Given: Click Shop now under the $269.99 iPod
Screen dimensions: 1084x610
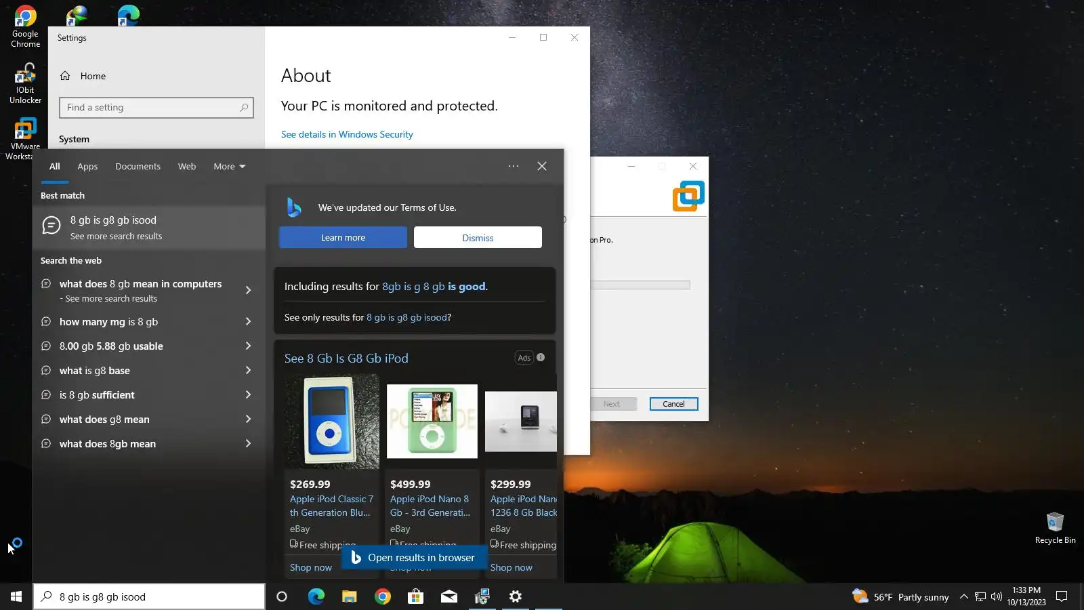Looking at the screenshot, I should click(311, 567).
